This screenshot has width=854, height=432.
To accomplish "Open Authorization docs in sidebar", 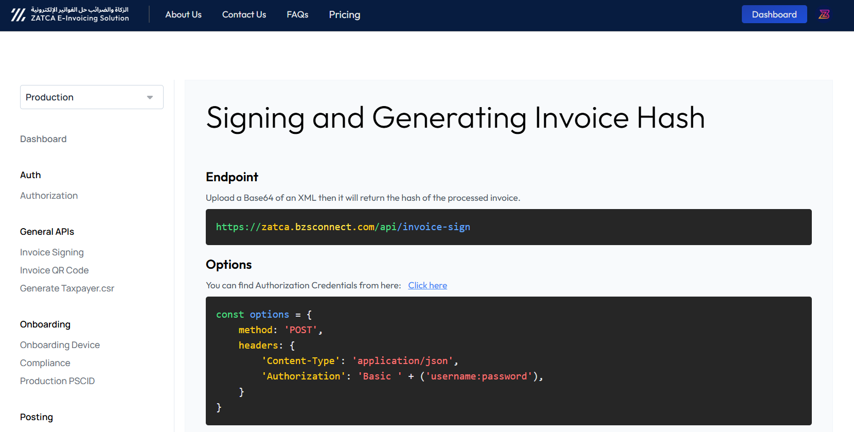I will [49, 196].
